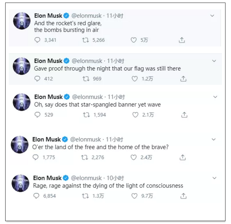Expand menu chevron on "Gave proof" tweet
This screenshot has width=231, height=224.
[214, 61]
